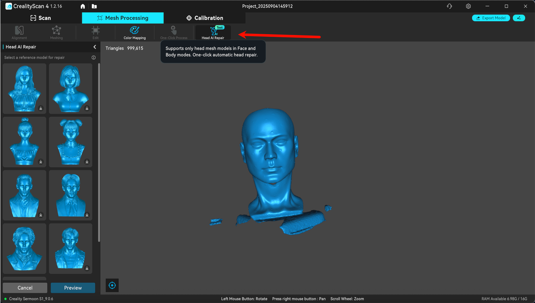
Task: Click the Cancel button
Action: (25, 288)
